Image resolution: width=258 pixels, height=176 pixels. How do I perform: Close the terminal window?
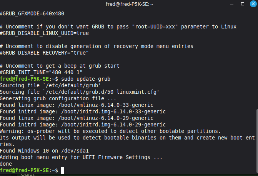(x=252, y=4)
